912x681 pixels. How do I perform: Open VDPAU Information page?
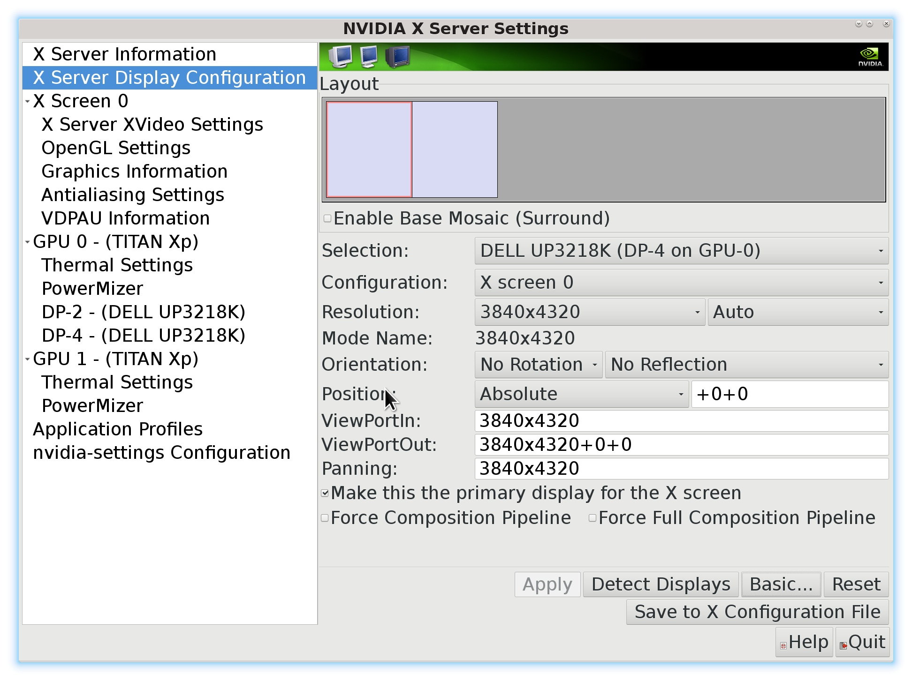pyautogui.click(x=170, y=218)
